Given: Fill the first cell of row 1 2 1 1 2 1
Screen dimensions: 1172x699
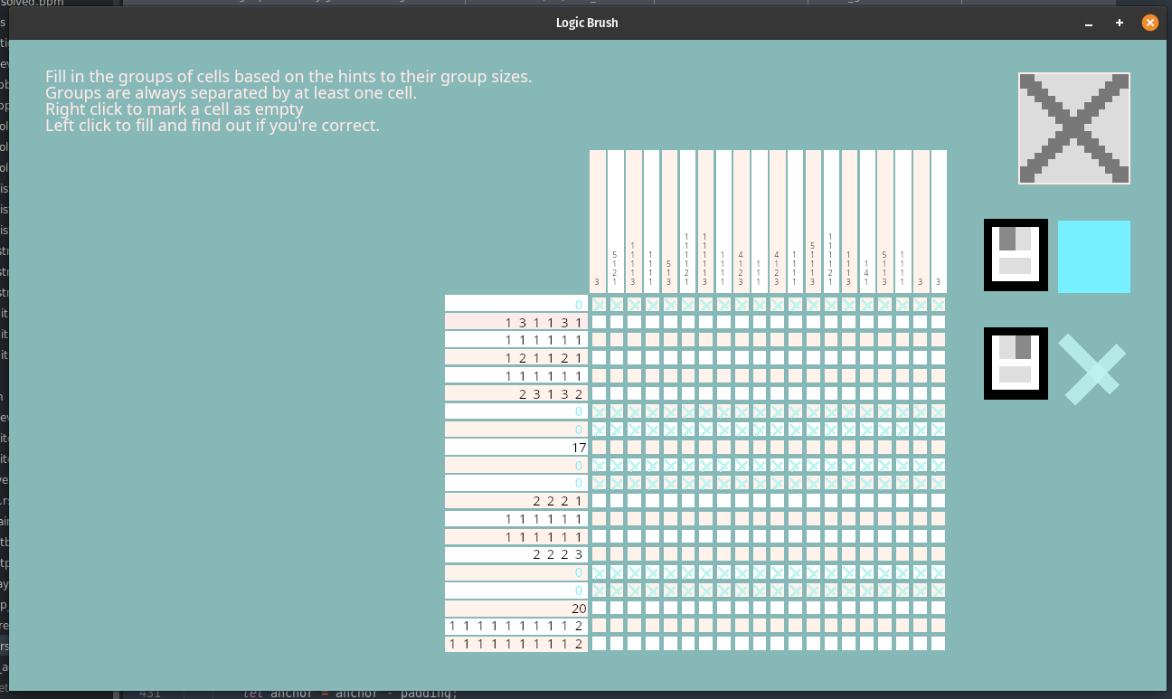Looking at the screenshot, I should point(599,357).
